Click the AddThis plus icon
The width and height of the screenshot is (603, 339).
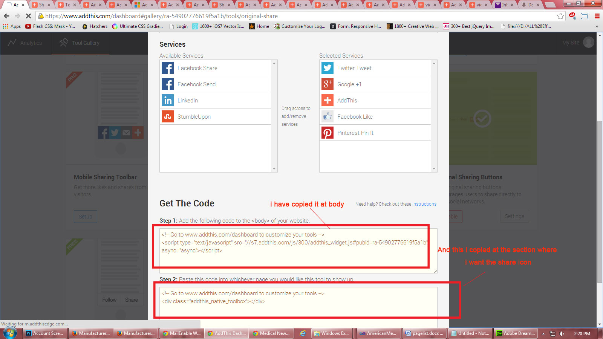tap(328, 101)
